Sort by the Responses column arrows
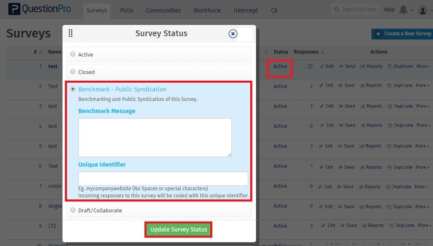 point(322,52)
